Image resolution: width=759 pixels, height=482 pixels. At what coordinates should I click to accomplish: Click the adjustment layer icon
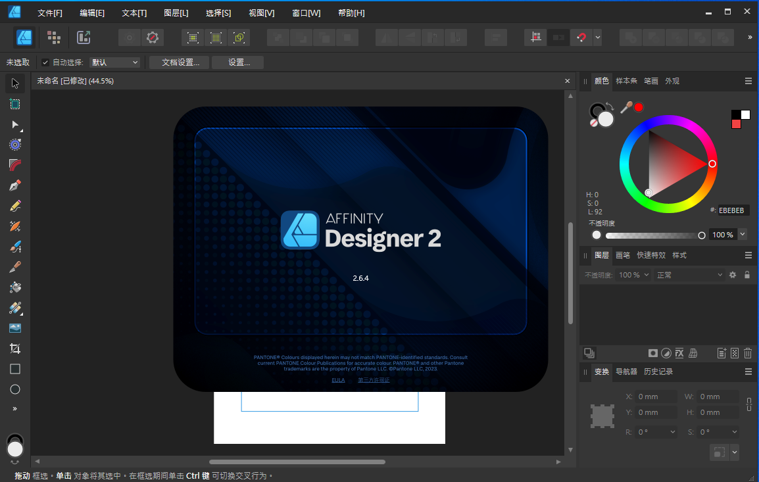666,353
